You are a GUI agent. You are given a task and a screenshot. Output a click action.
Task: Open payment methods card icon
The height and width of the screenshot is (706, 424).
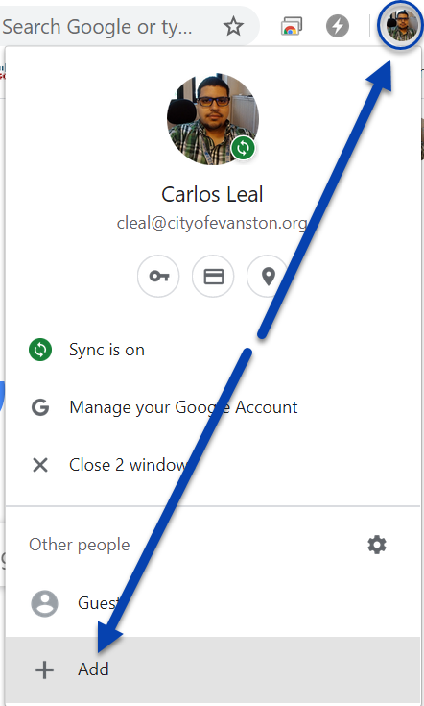pos(213,276)
